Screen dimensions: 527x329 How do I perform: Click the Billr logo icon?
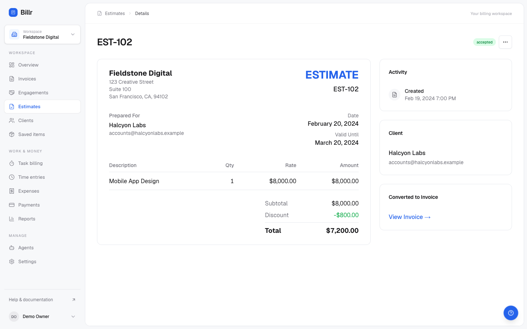(13, 12)
